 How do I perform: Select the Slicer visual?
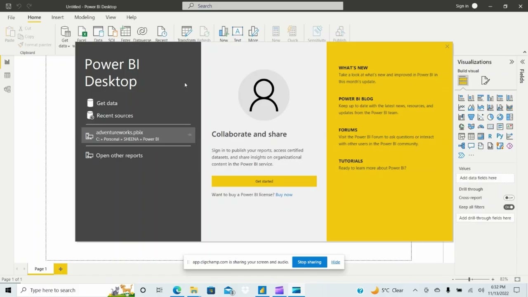coord(461,136)
